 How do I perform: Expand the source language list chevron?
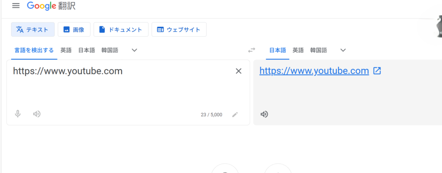tap(135, 50)
